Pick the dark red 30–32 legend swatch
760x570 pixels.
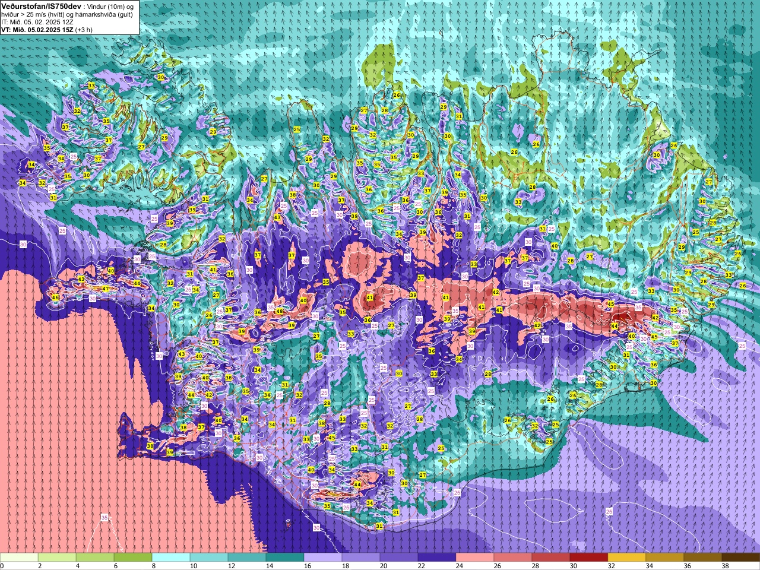pos(589,558)
